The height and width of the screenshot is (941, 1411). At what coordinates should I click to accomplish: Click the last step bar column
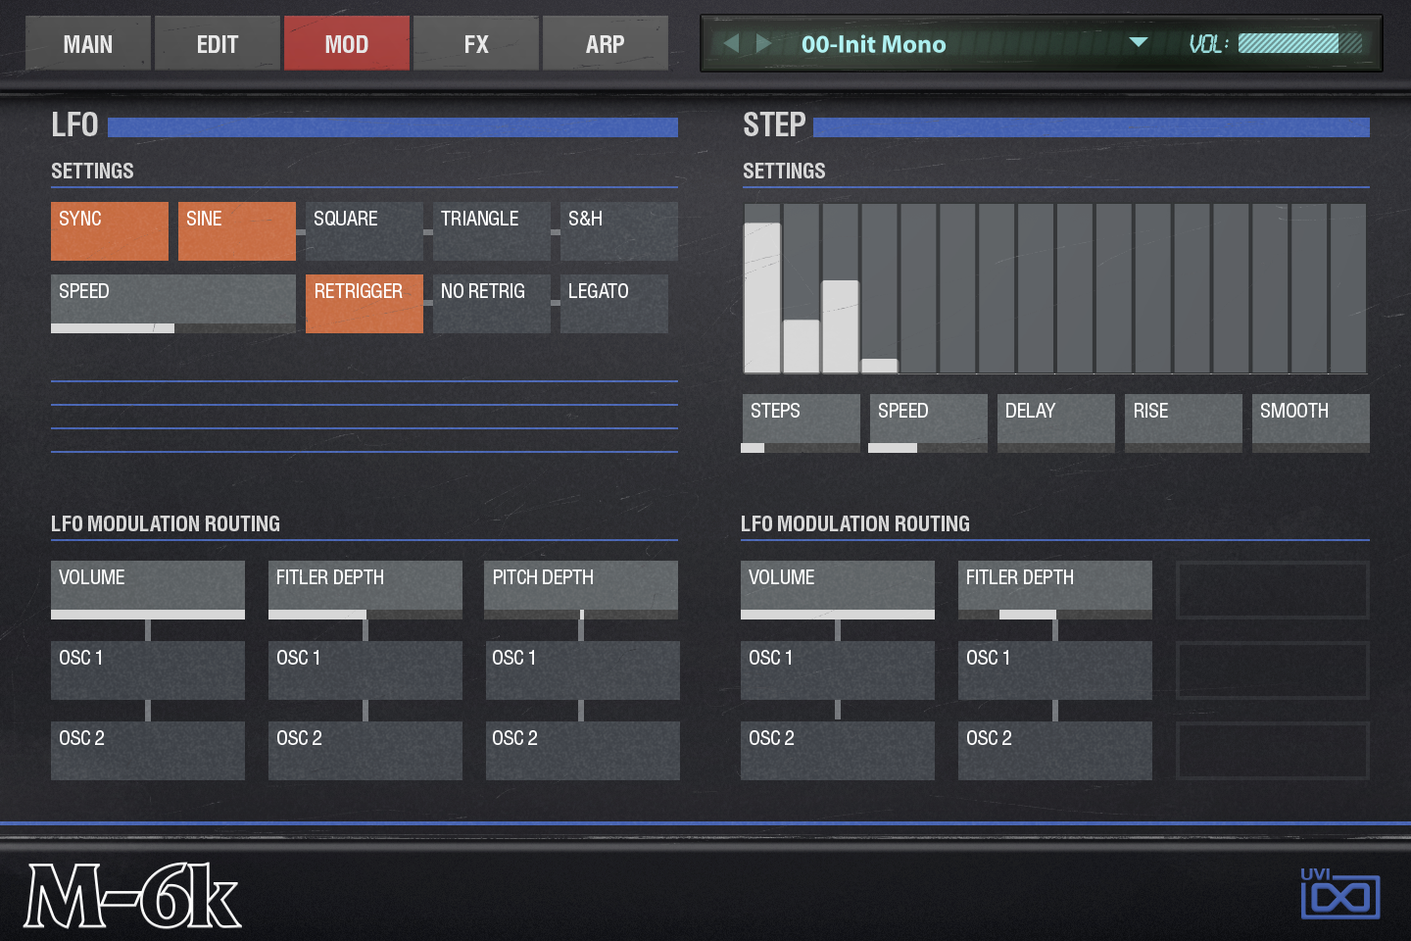(1348, 289)
